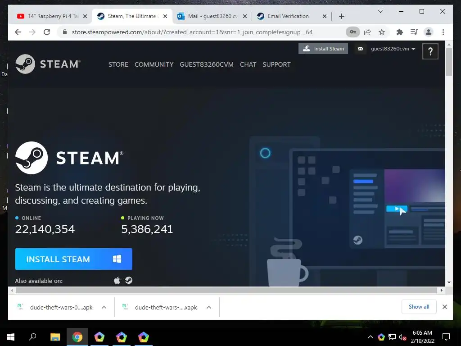Click the scroll down arrow of the page
Image resolution: width=461 pixels, height=346 pixels.
449,282
